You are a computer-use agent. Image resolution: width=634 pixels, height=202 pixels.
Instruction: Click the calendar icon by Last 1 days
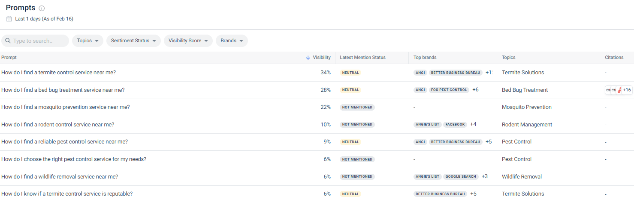pyautogui.click(x=9, y=19)
